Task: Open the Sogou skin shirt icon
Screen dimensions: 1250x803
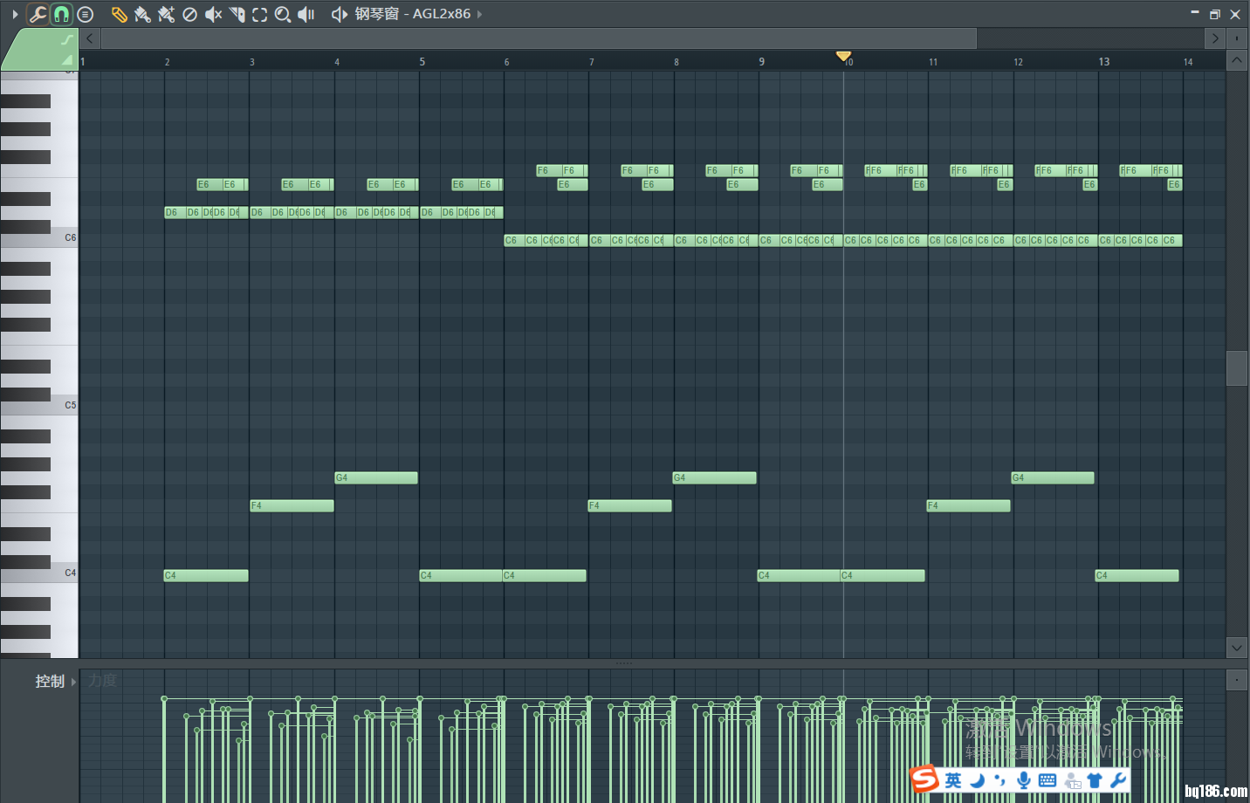Action: (1095, 780)
